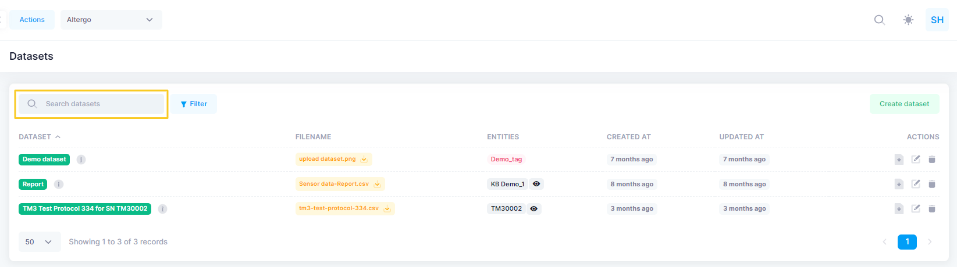The height and width of the screenshot is (267, 957).
Task: Open the 50 records per page dropdown
Action: pos(40,242)
